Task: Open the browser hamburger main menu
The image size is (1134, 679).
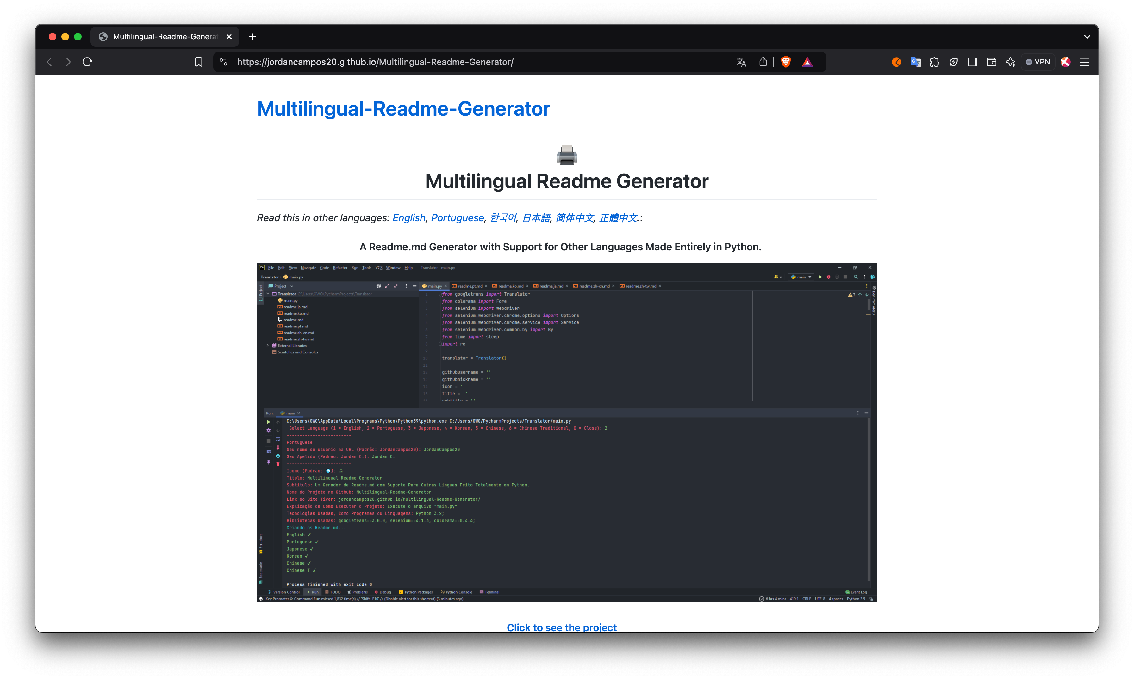Action: coord(1085,62)
